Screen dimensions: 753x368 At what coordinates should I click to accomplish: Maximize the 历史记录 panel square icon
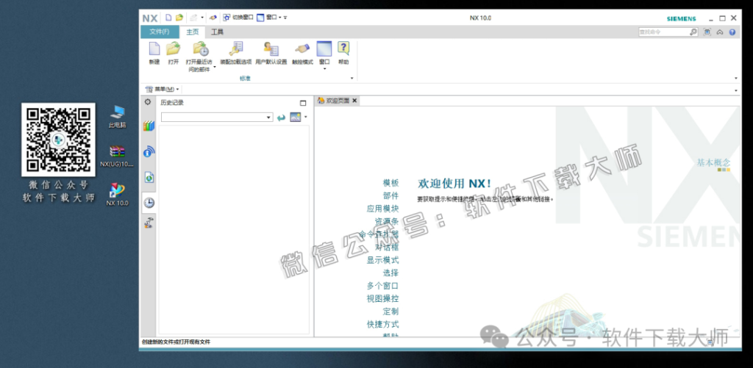[302, 103]
